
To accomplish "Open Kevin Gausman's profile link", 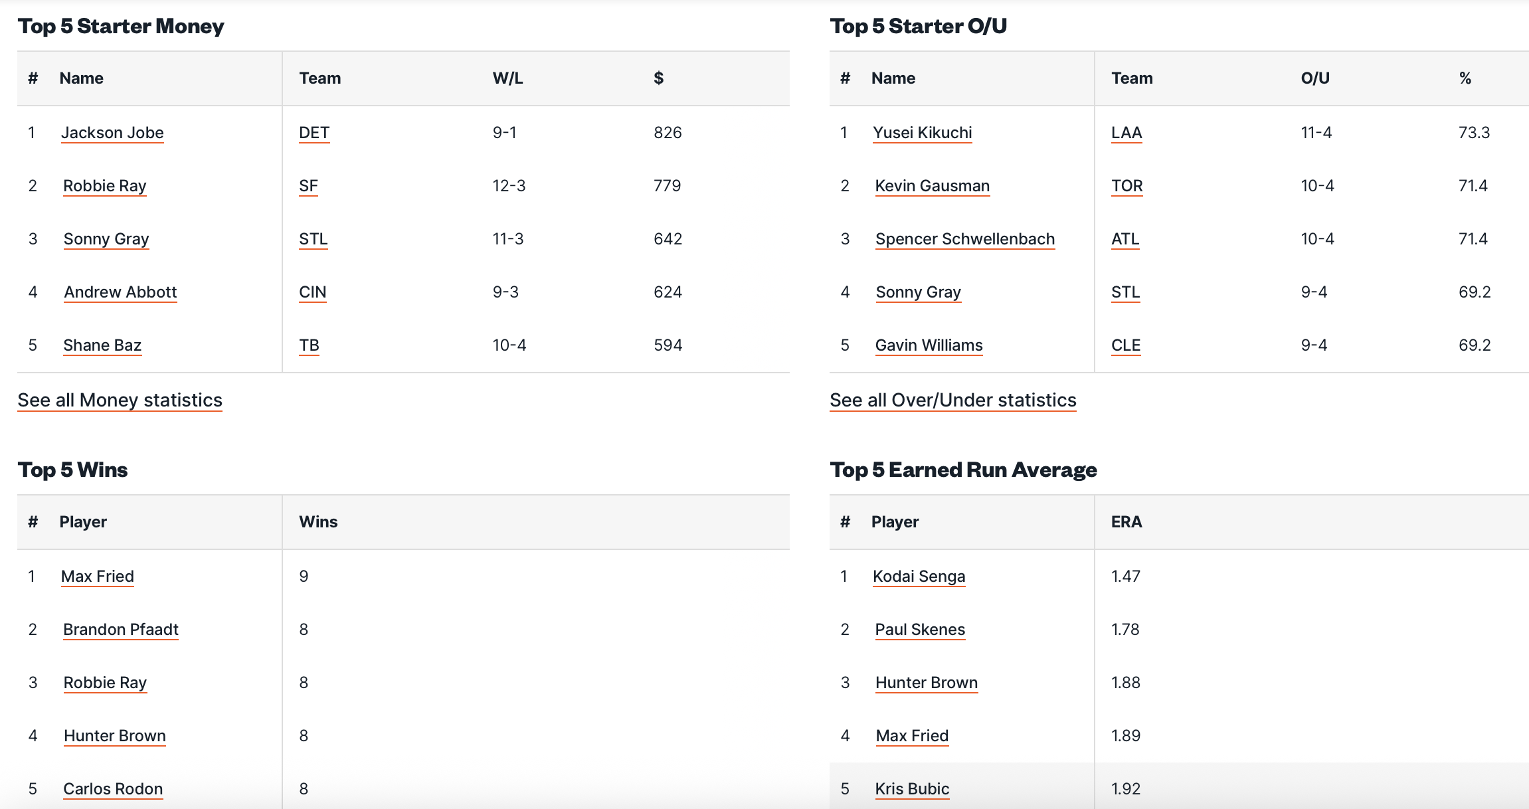I will click(932, 186).
